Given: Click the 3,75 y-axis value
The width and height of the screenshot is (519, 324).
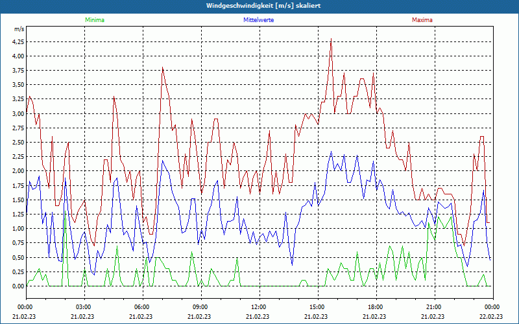Looking at the screenshot, I should coord(18,71).
